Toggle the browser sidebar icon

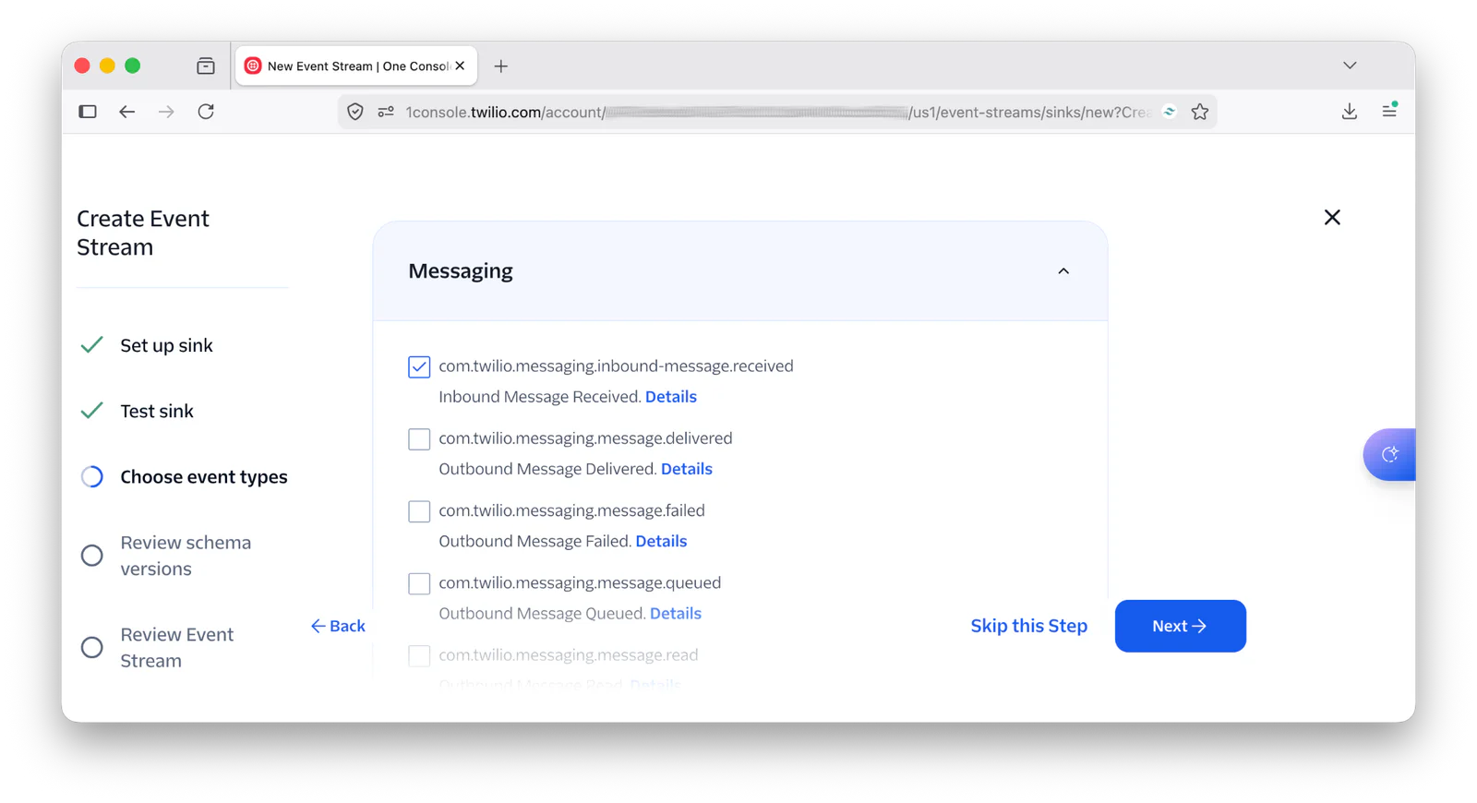pyautogui.click(x=88, y=112)
